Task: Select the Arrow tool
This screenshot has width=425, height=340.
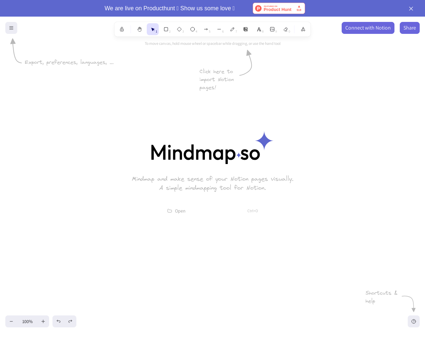Action: (x=206, y=29)
